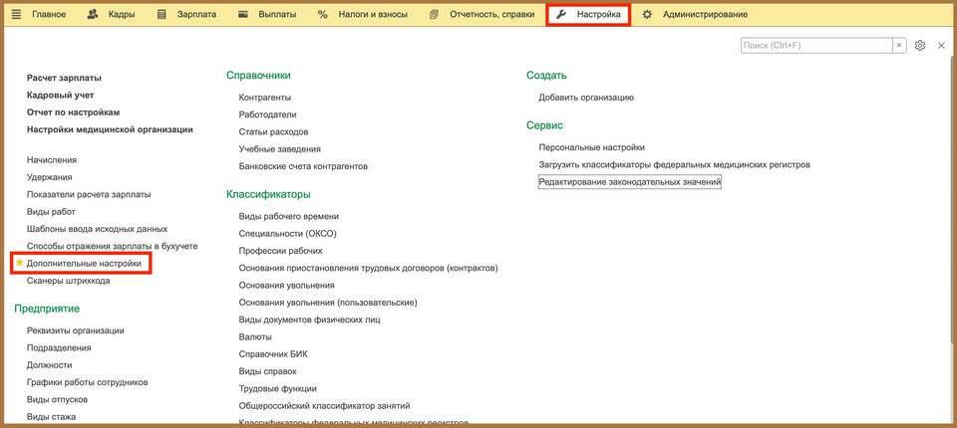Screen dimensions: 957x428
Task: Open the Работодатели directory
Action: click(x=268, y=114)
